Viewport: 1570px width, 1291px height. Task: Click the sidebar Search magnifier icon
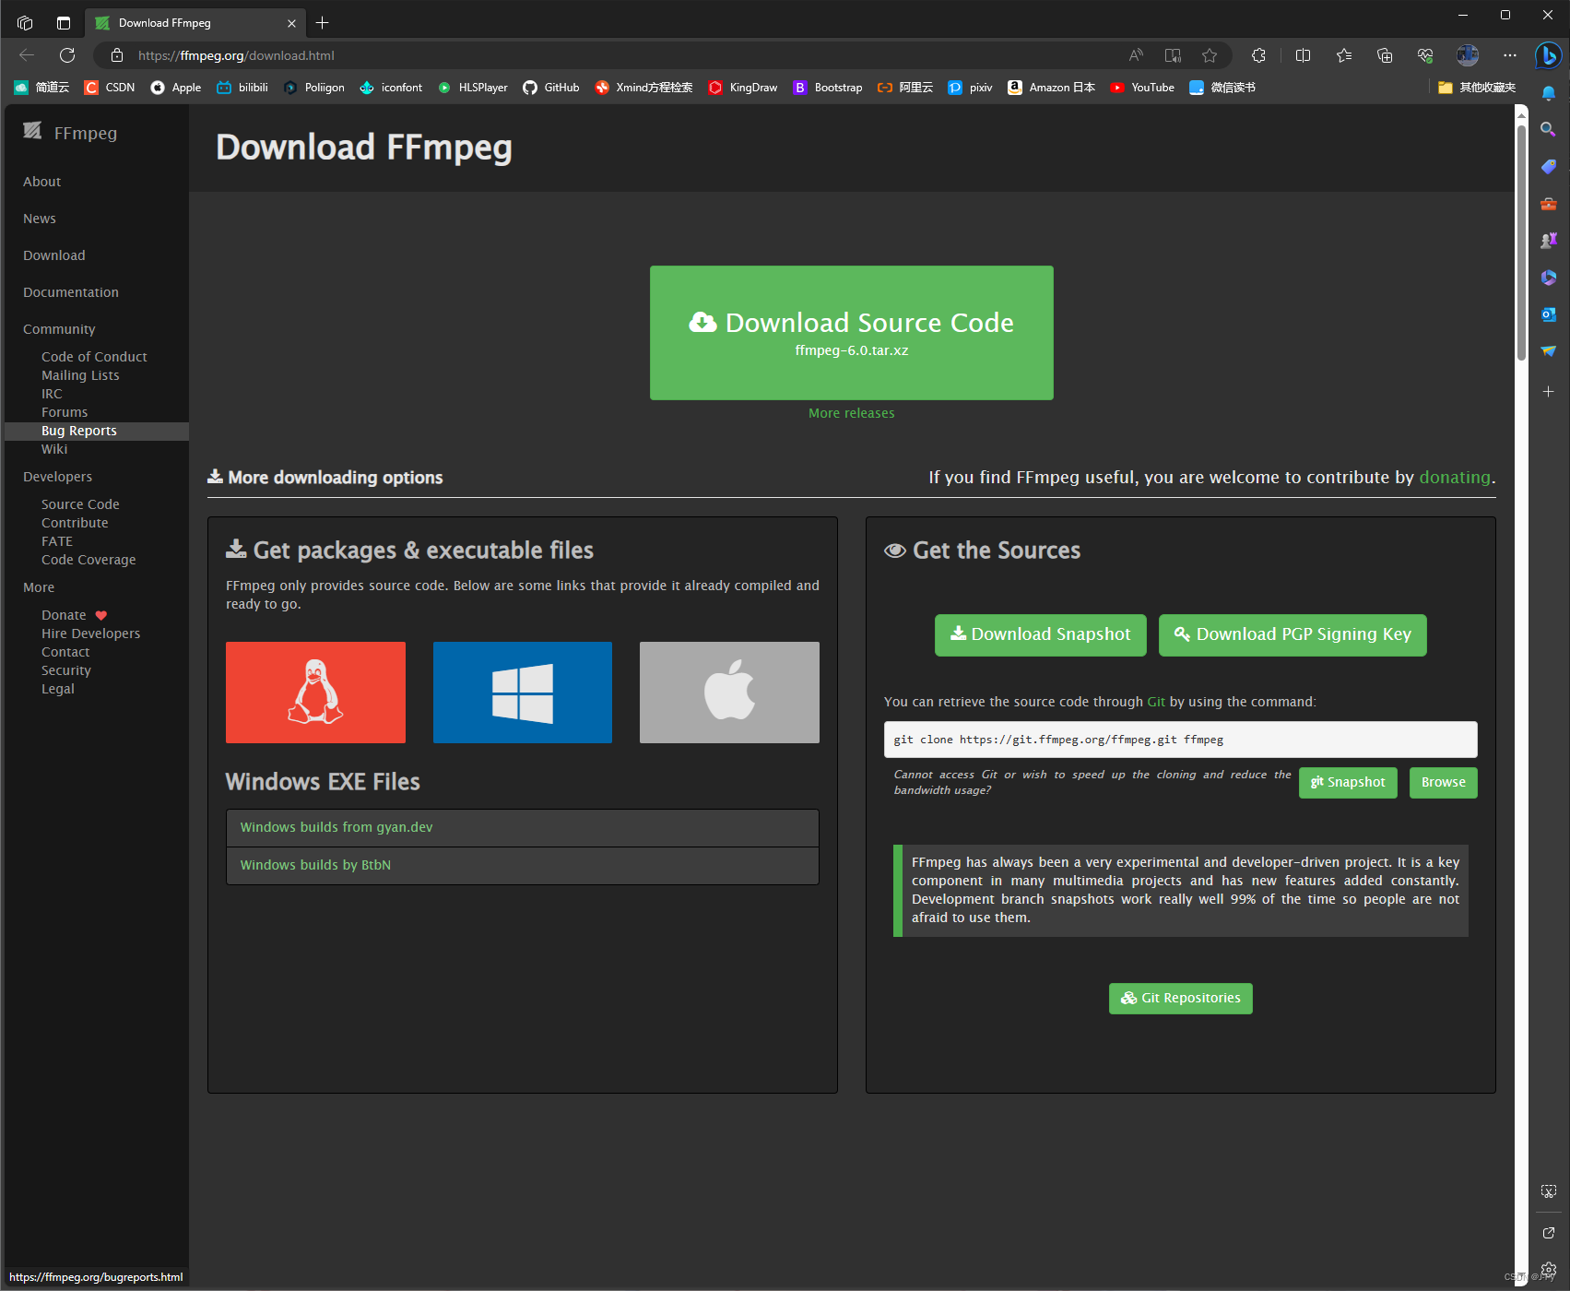point(1549,130)
